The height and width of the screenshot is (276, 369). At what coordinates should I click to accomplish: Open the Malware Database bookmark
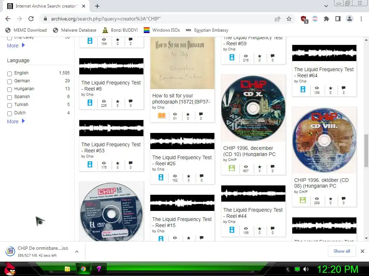(75, 30)
